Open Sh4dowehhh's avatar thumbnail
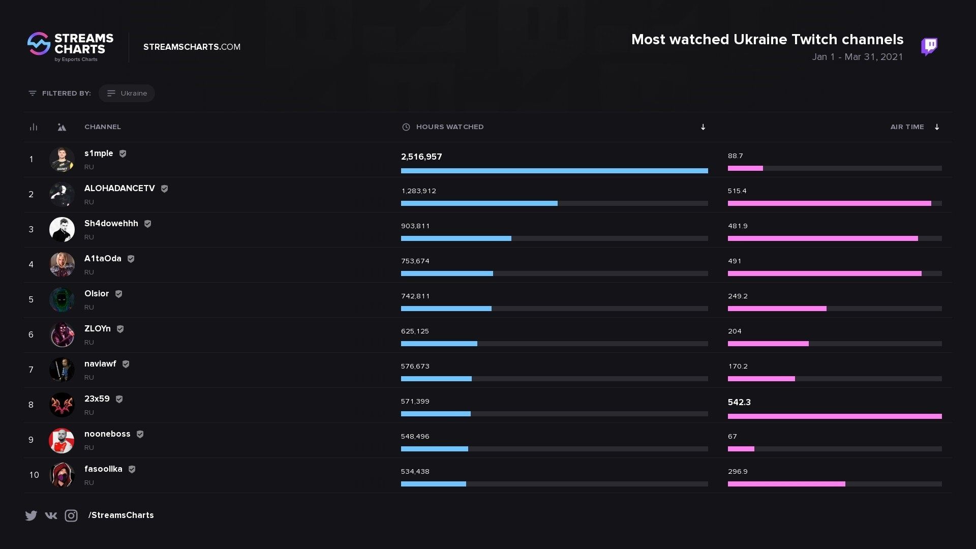 62,230
